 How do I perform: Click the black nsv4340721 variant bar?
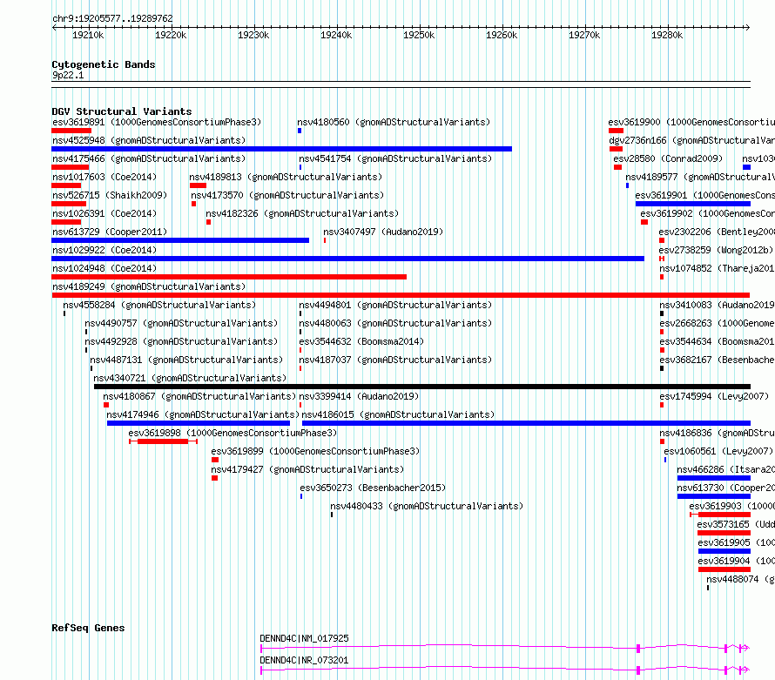coord(422,387)
